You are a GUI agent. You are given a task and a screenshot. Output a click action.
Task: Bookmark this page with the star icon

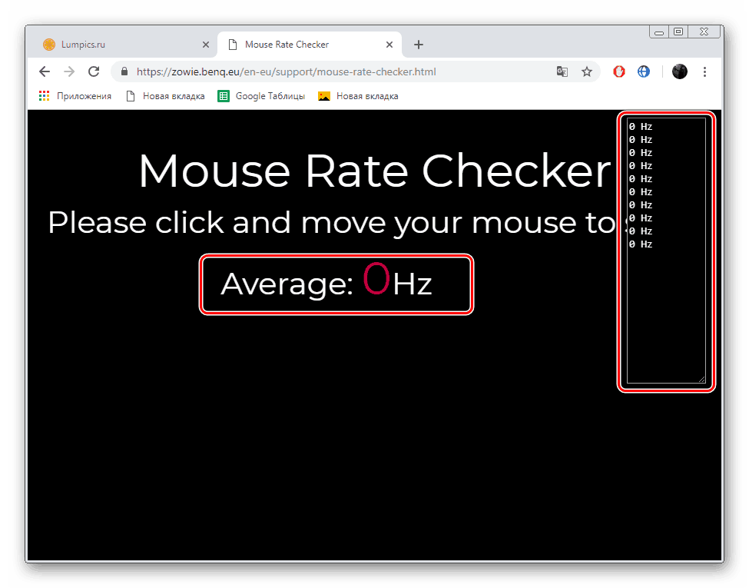[587, 71]
